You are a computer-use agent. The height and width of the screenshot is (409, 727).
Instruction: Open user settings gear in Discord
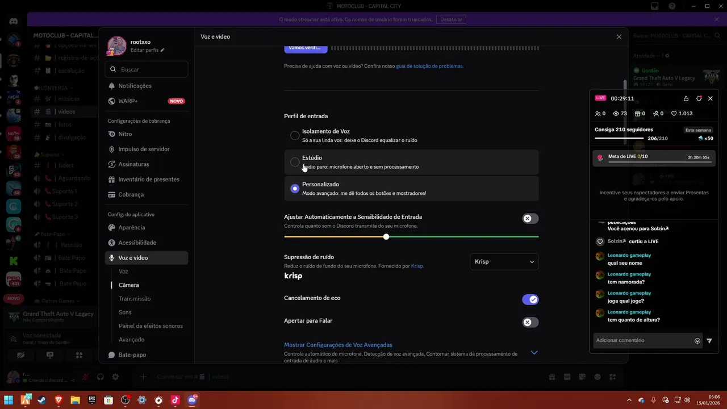[115, 377]
